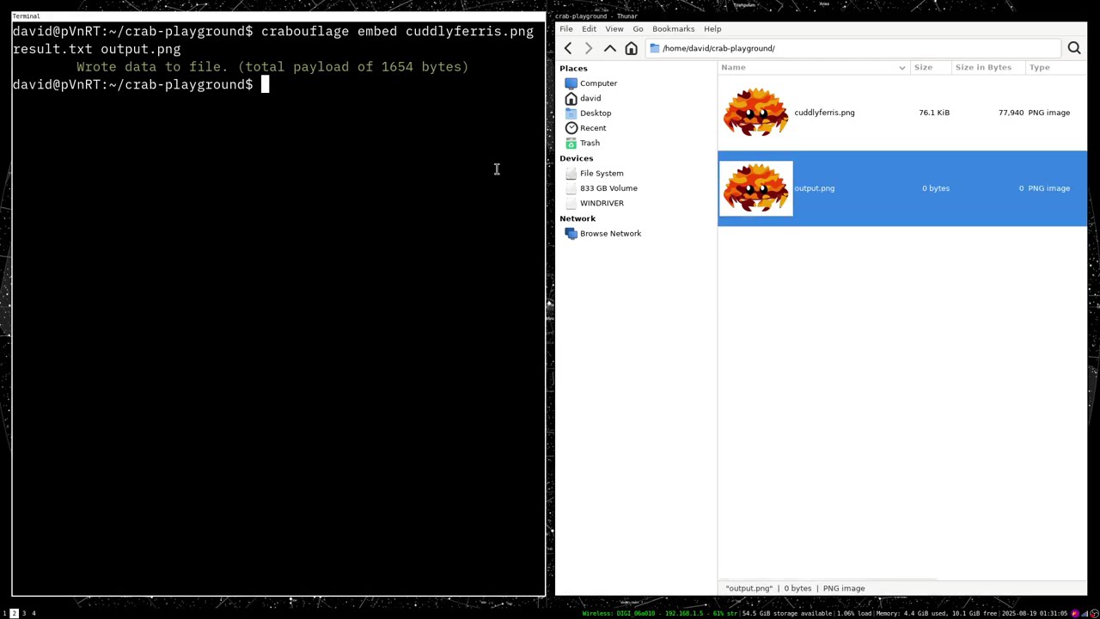Open the 833 GB Volume device label
Viewport: 1100px width, 619px height.
(x=608, y=188)
